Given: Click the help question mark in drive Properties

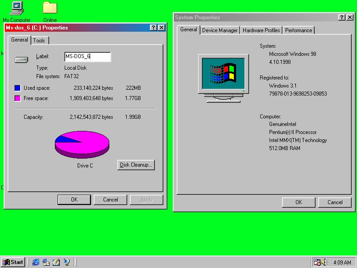Looking at the screenshot, I should (x=154, y=28).
